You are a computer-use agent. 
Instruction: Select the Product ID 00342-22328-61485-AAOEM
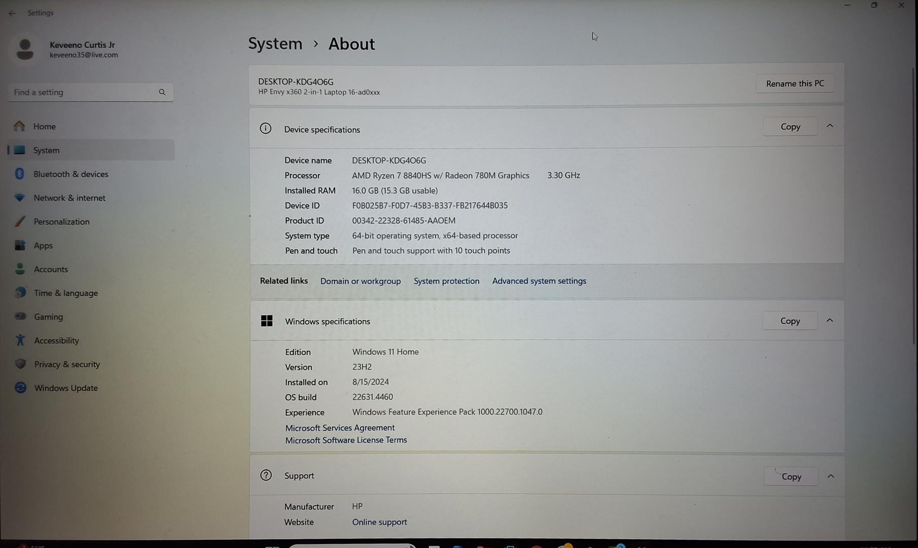click(x=404, y=221)
